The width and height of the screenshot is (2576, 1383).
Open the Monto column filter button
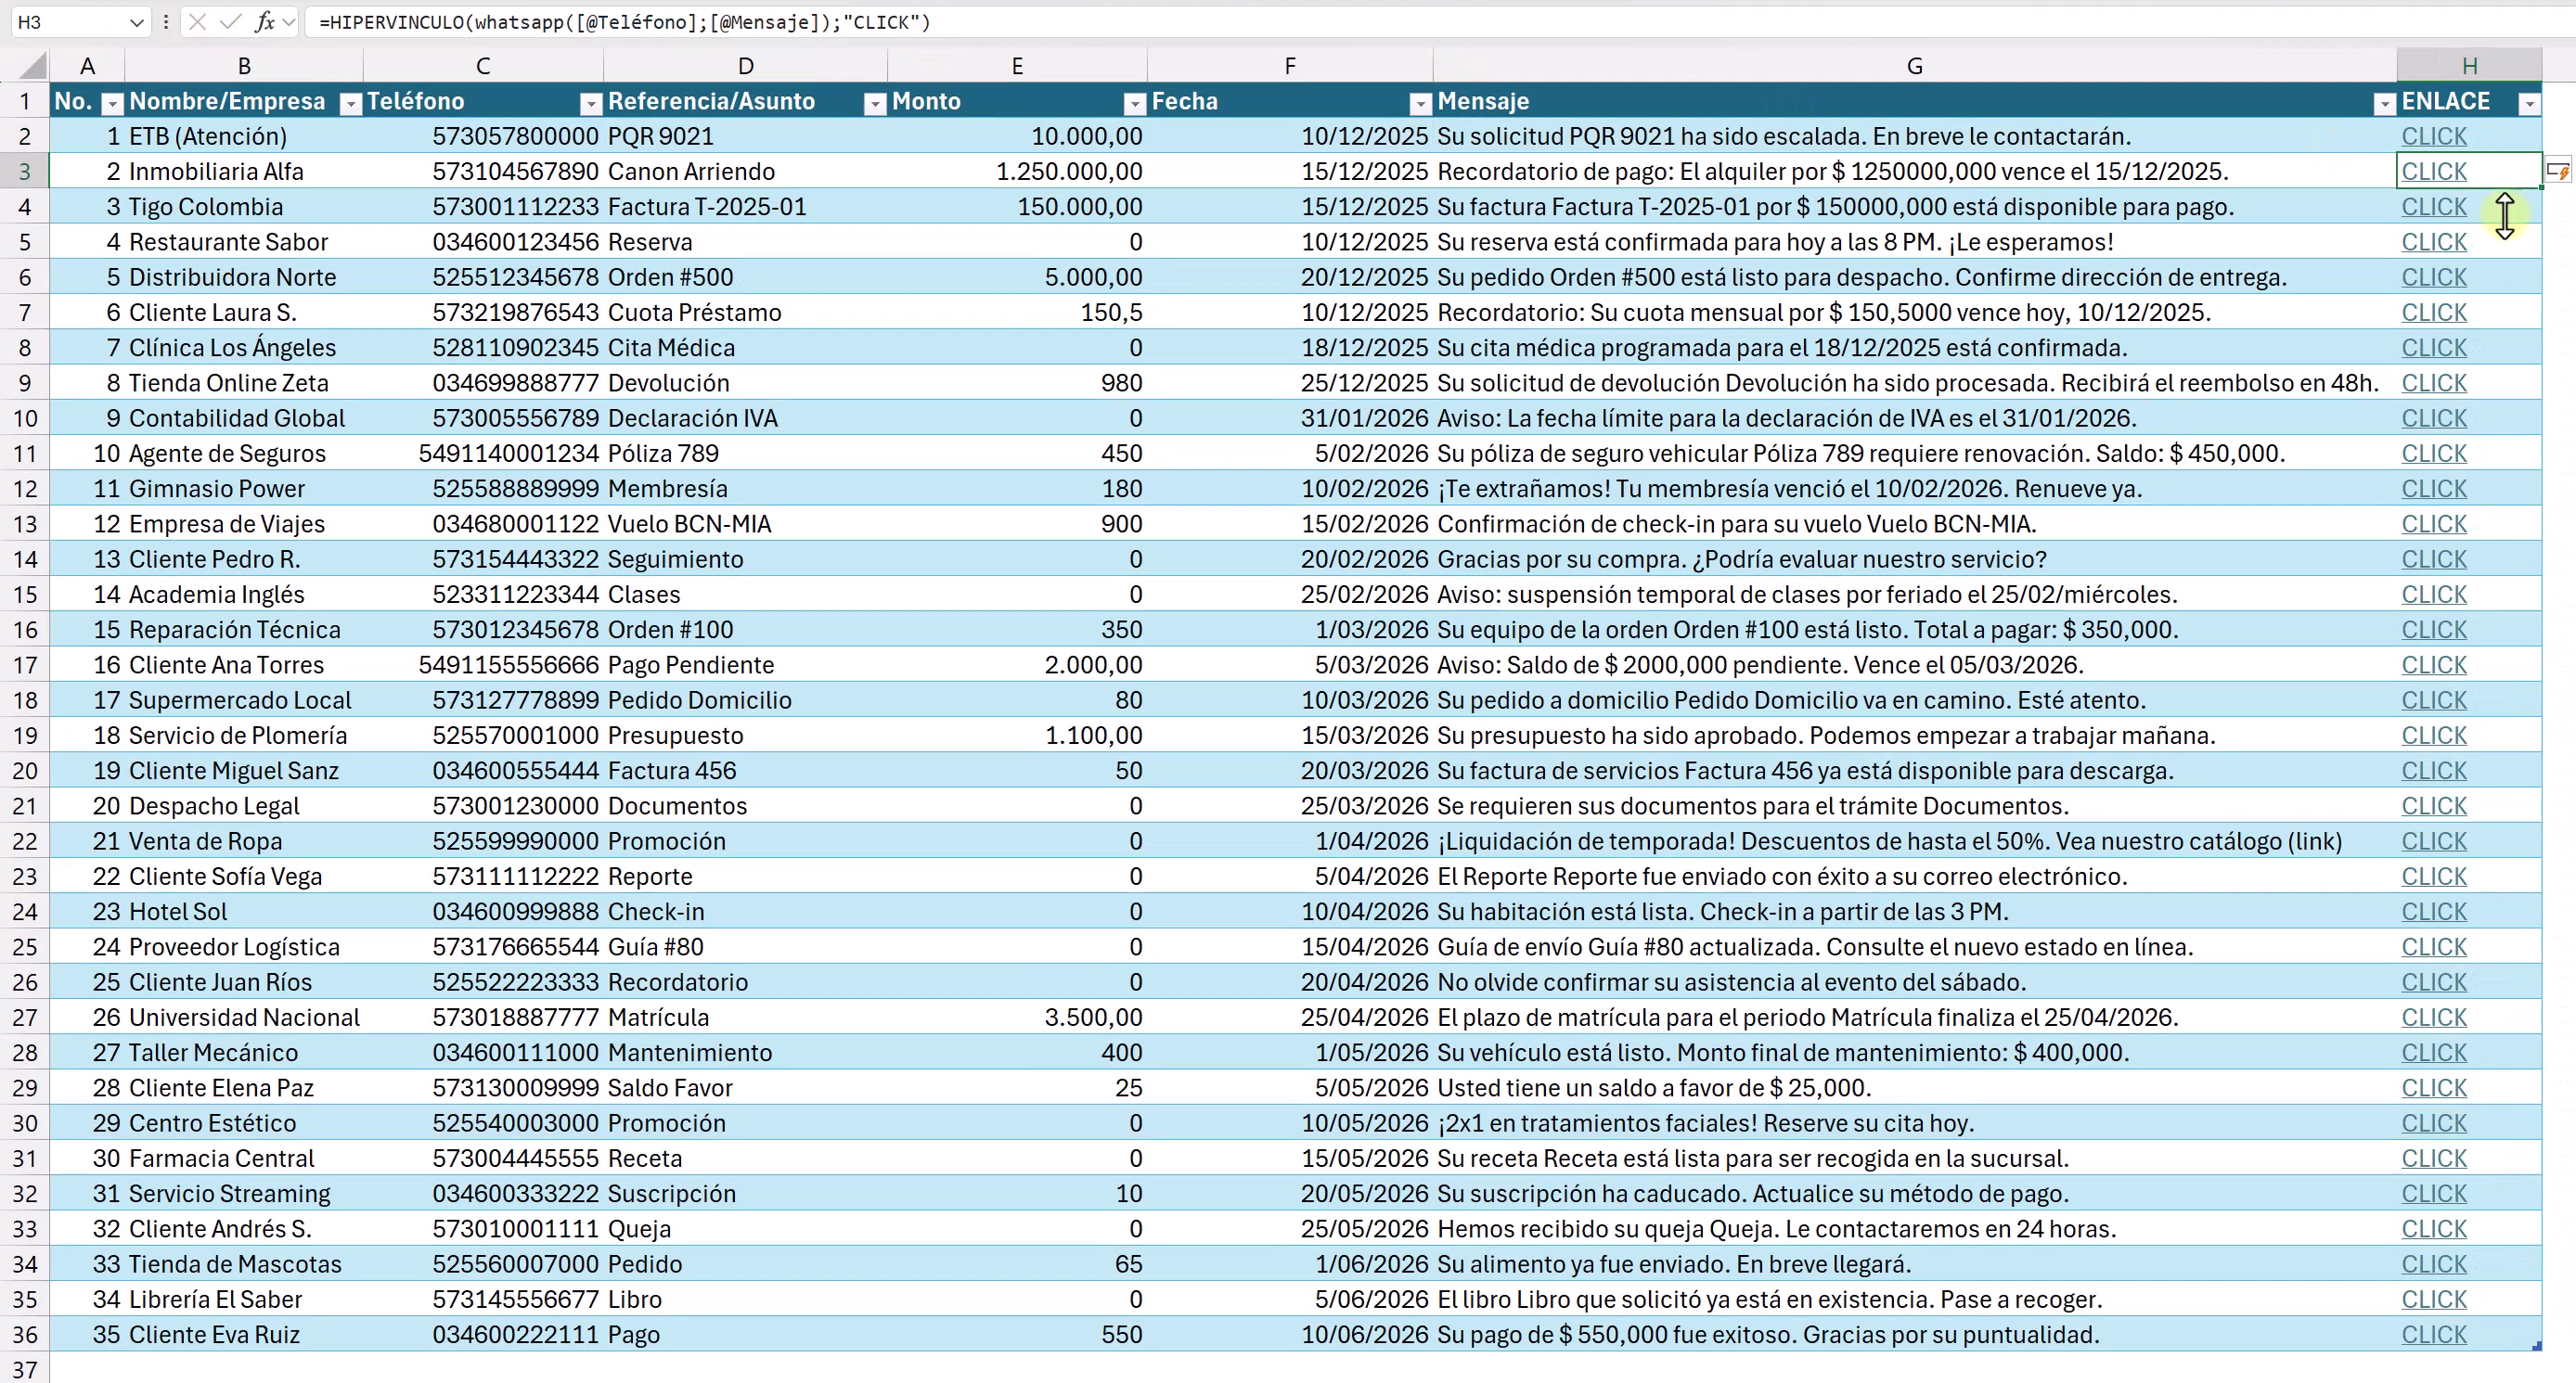pyautogui.click(x=1134, y=103)
